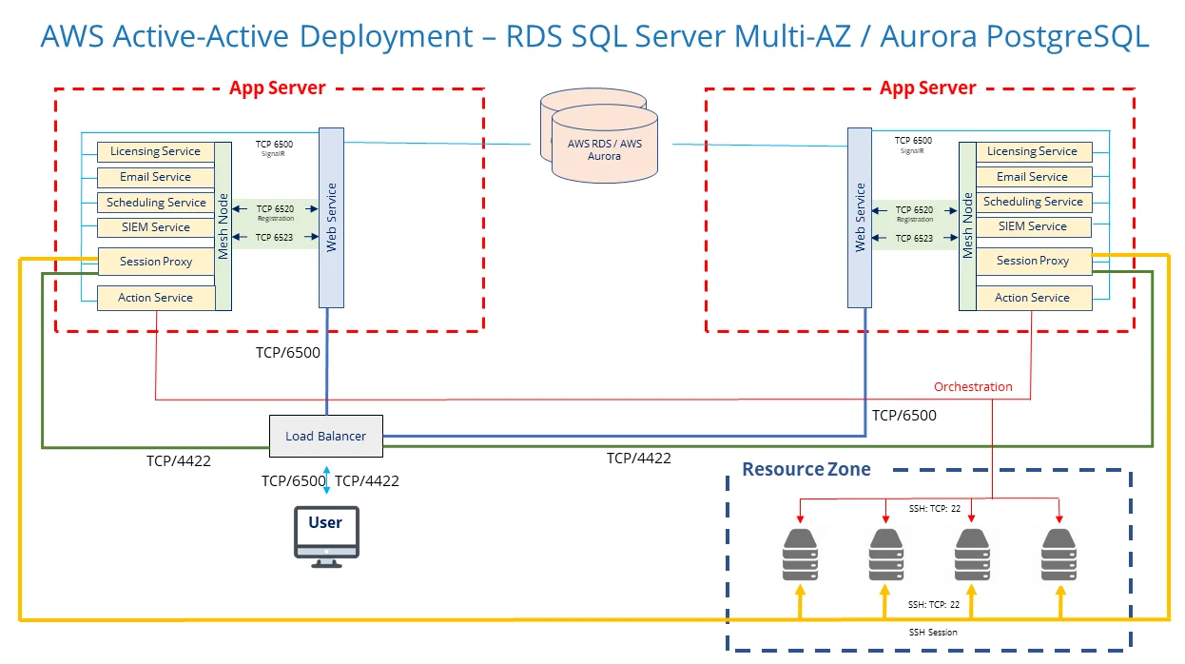
Task: Click the AWS Active-Active Deployment diagram title
Action: click(x=595, y=36)
